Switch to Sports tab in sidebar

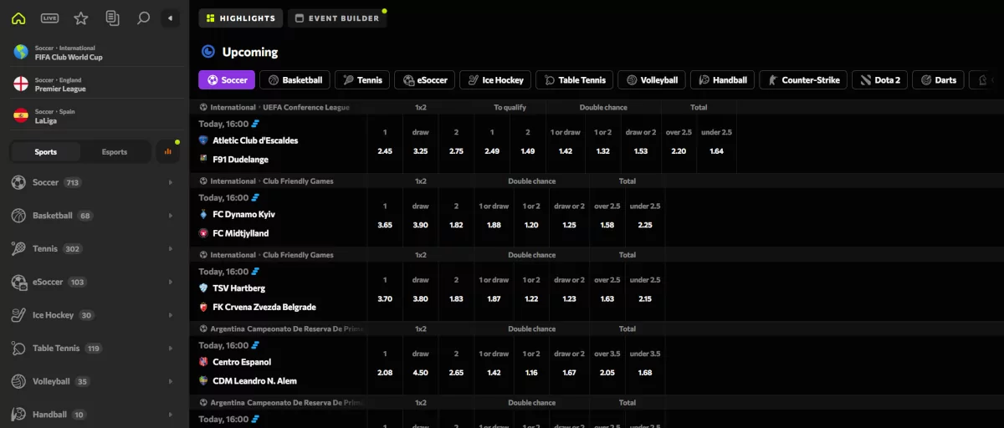(x=46, y=152)
